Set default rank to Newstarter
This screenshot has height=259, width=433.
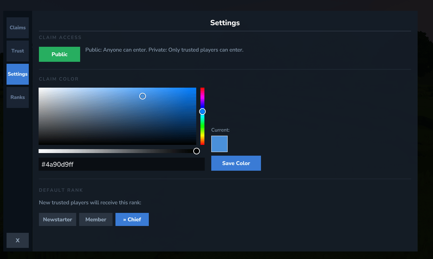58,219
